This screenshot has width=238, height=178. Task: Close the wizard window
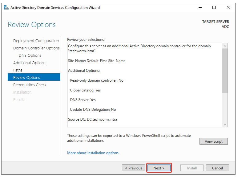click(228, 8)
